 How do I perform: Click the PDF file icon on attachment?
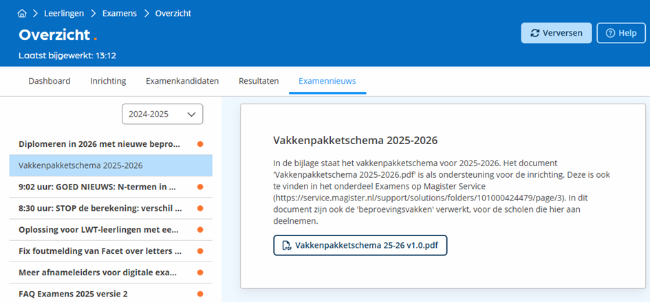[x=287, y=246]
